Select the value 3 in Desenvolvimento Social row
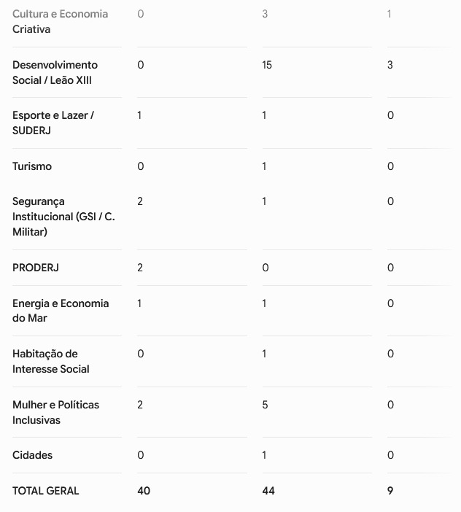 coord(390,65)
